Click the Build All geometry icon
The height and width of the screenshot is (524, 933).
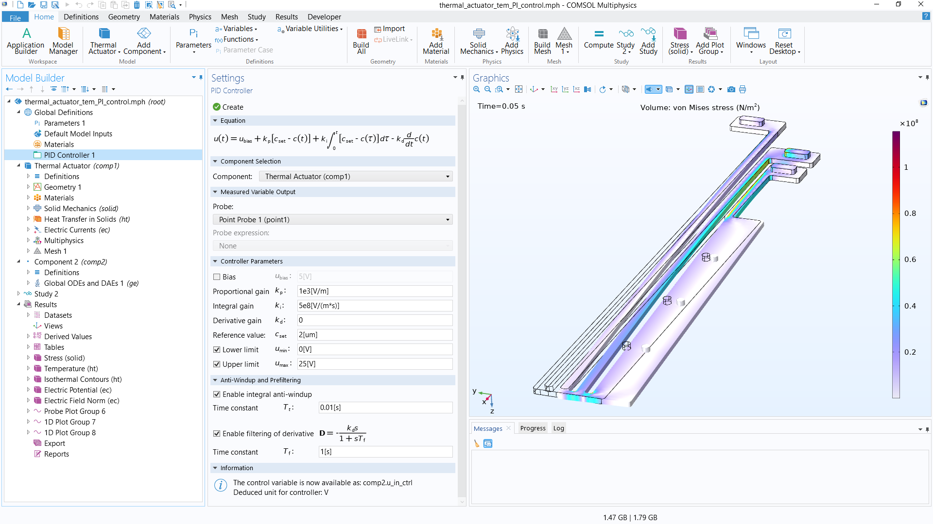[361, 40]
